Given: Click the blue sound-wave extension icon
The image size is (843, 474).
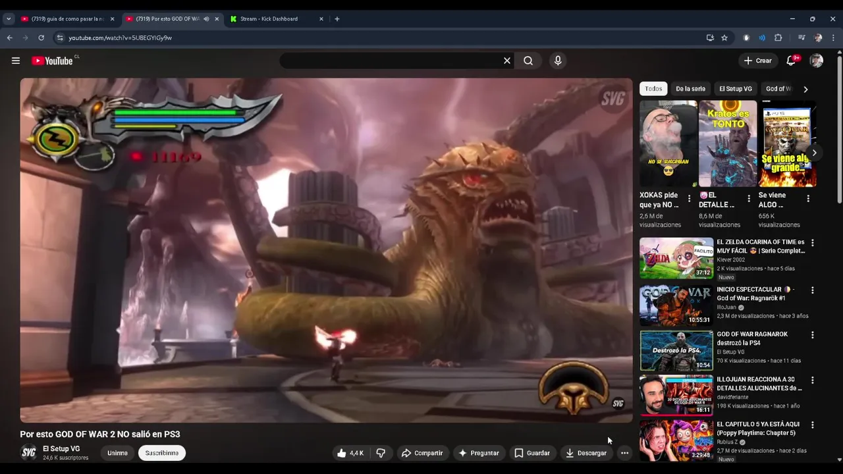Looking at the screenshot, I should coord(762,38).
